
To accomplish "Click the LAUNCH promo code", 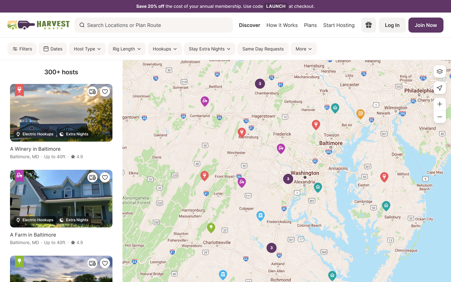I will click(276, 6).
